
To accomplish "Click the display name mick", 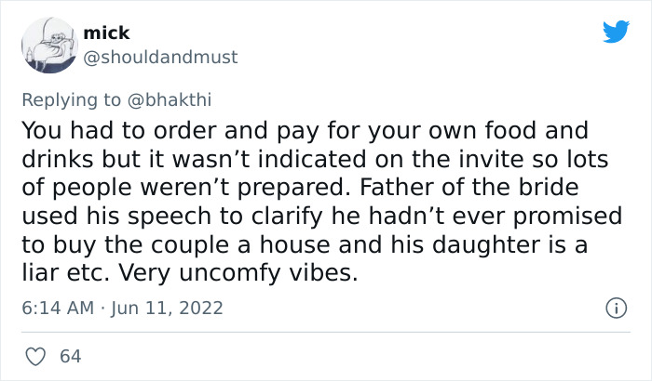I will [106, 33].
